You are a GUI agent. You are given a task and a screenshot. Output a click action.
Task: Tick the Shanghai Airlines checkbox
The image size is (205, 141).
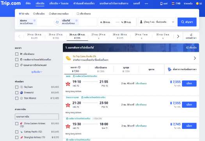click(17, 137)
